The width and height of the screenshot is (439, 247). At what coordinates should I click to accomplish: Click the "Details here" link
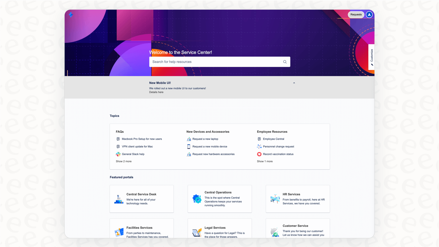tap(156, 92)
